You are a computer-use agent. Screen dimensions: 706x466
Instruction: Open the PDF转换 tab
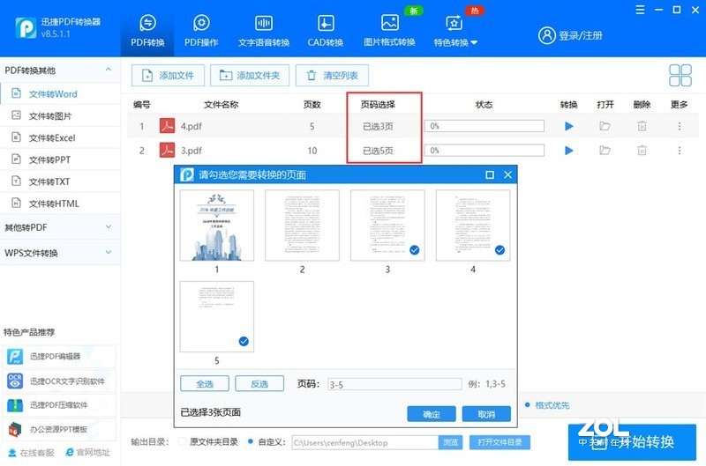pos(147,31)
